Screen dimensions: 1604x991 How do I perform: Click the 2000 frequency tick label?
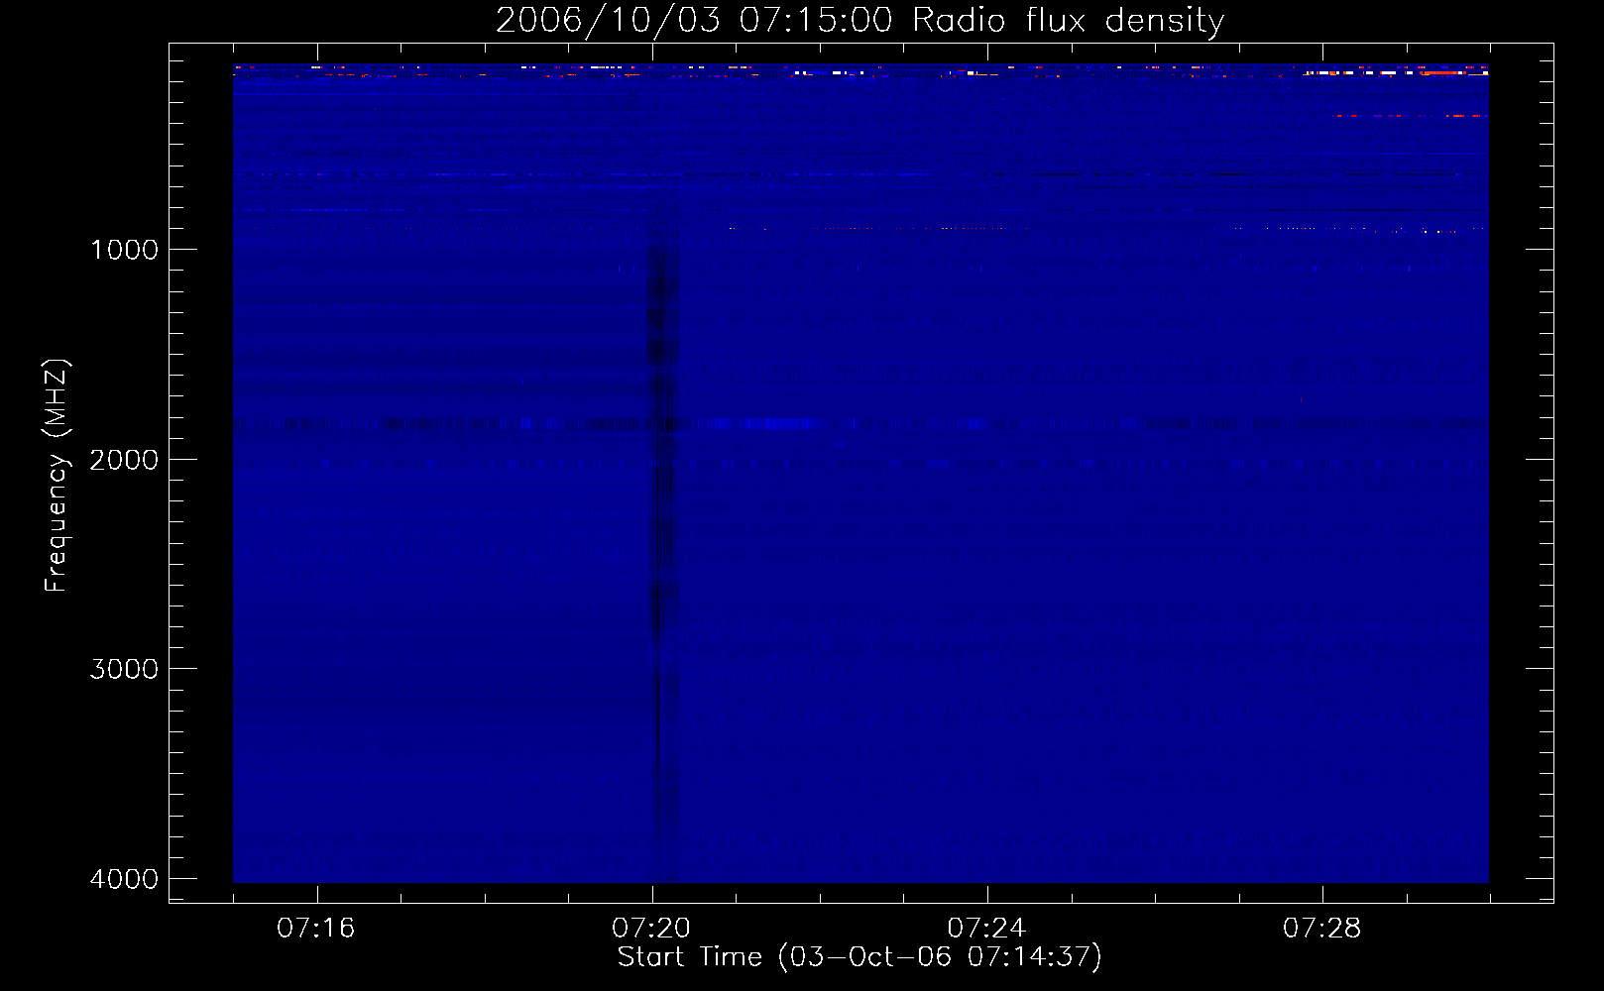pos(124,460)
